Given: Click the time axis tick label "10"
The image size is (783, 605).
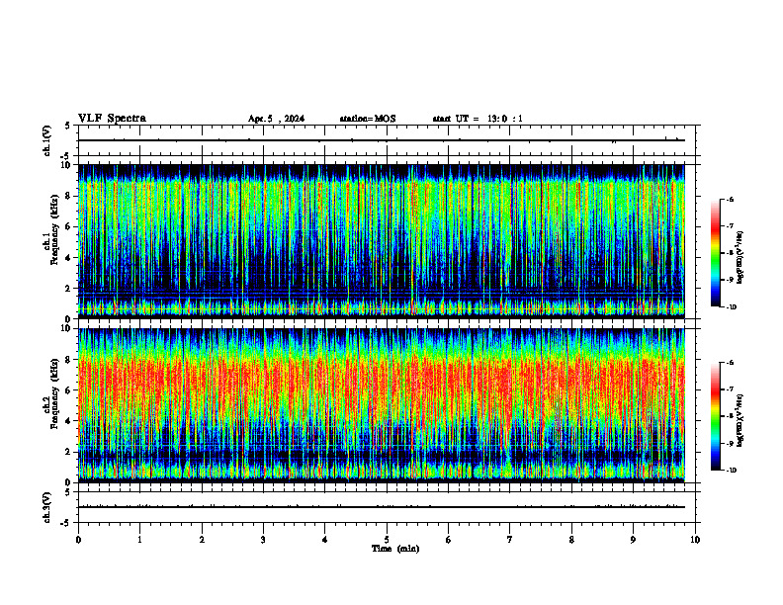Looking at the screenshot, I should click(695, 540).
